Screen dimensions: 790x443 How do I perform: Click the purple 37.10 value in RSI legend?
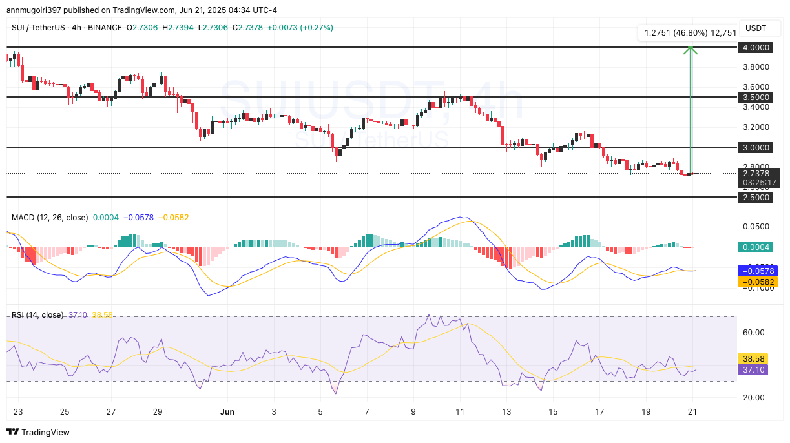(x=78, y=315)
